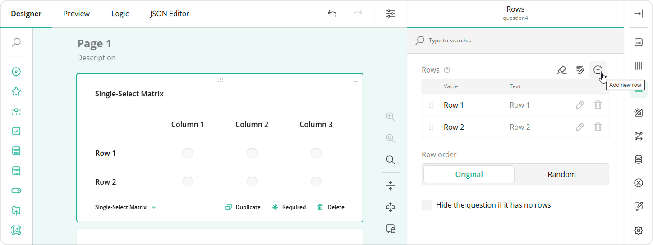Select the star Rating toolbox item
The height and width of the screenshot is (245, 653).
point(16,91)
